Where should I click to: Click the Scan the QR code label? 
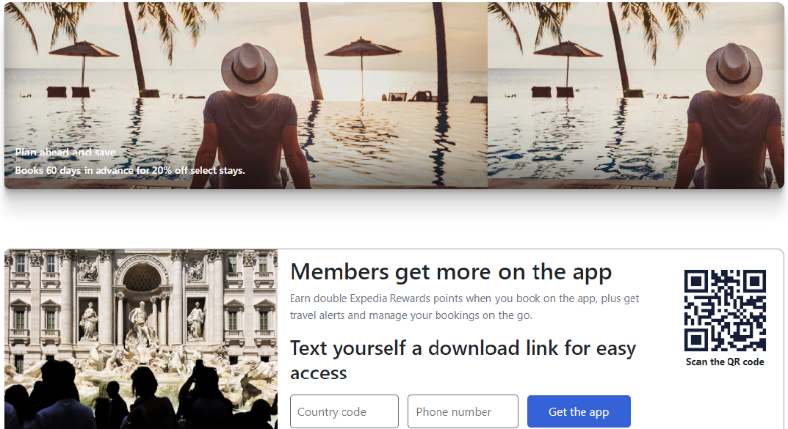[725, 362]
